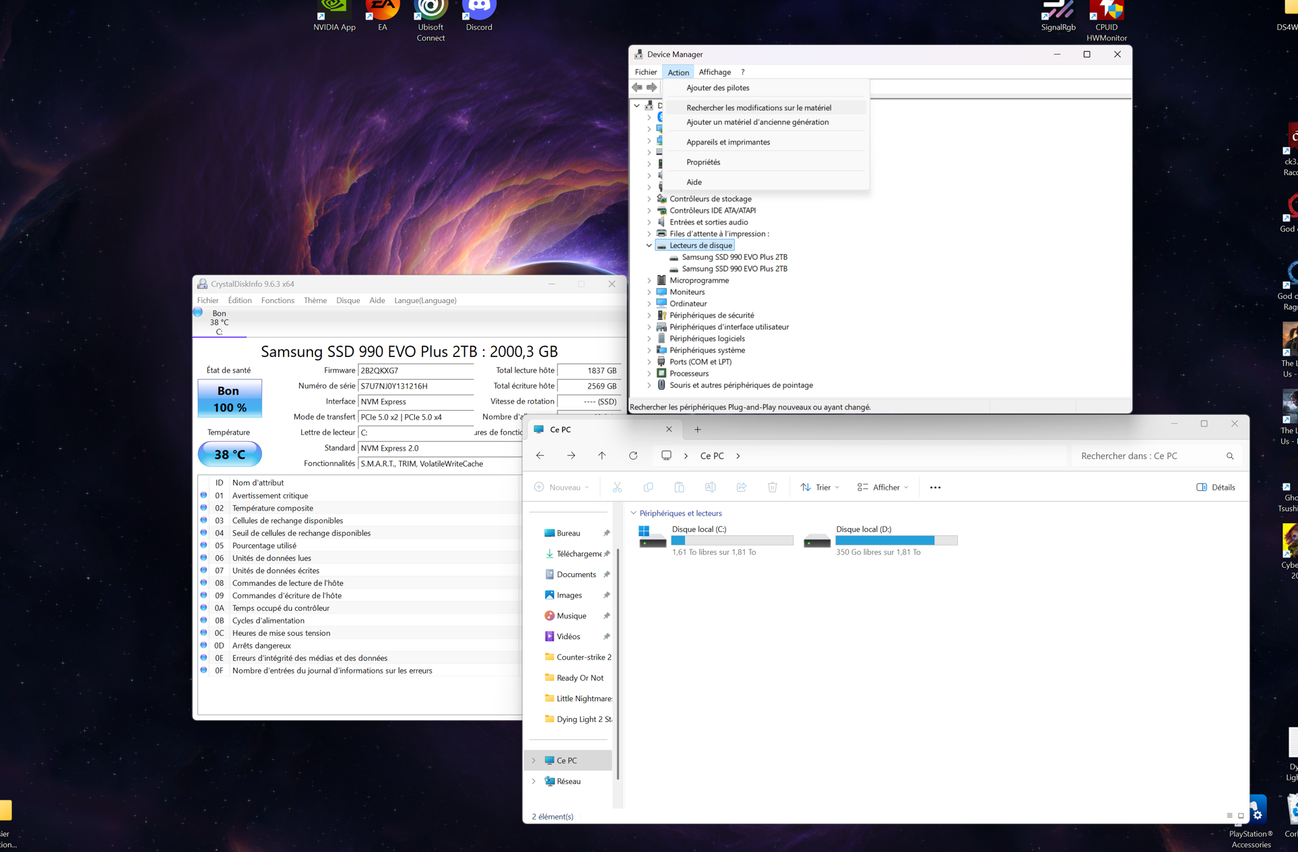Click the Cut scissors icon in Explorer
The image size is (1298, 852).
coord(617,487)
